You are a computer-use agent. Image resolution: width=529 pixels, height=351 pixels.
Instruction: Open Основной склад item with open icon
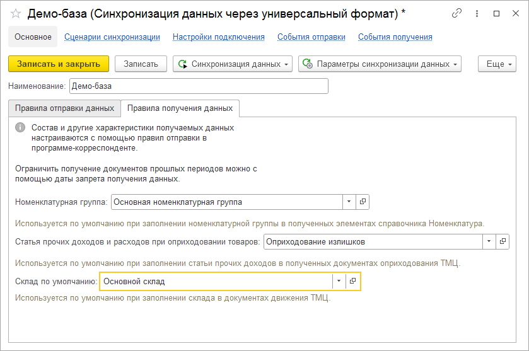pyautogui.click(x=353, y=281)
